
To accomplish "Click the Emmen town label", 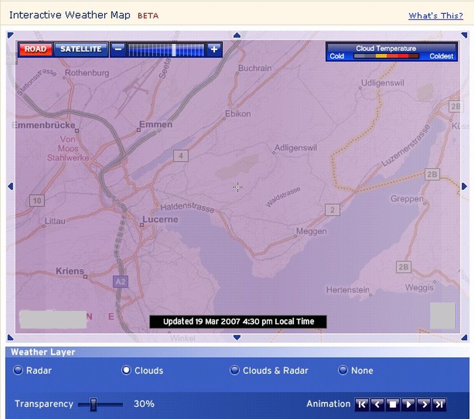I will tap(156, 124).
